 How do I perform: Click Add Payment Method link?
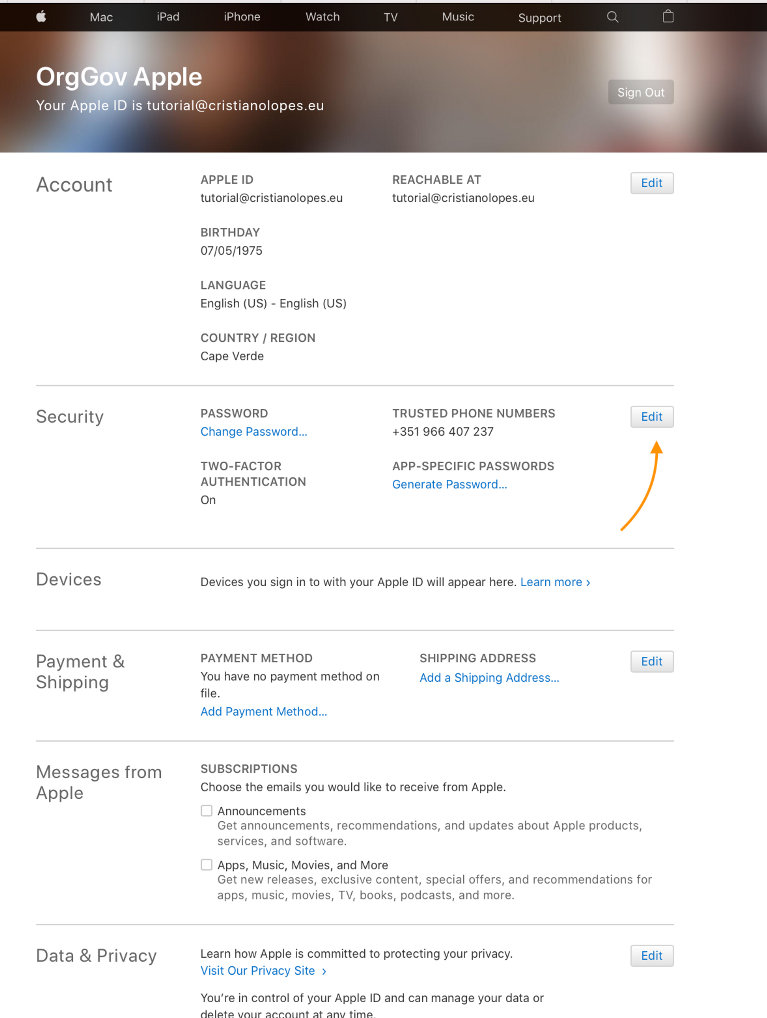[264, 712]
